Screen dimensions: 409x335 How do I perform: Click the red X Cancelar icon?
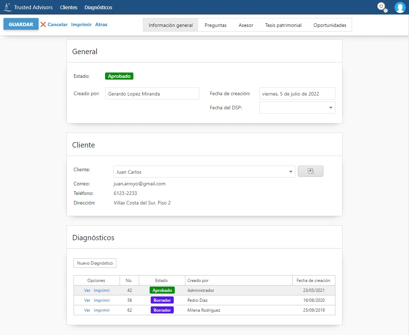pyautogui.click(x=43, y=24)
